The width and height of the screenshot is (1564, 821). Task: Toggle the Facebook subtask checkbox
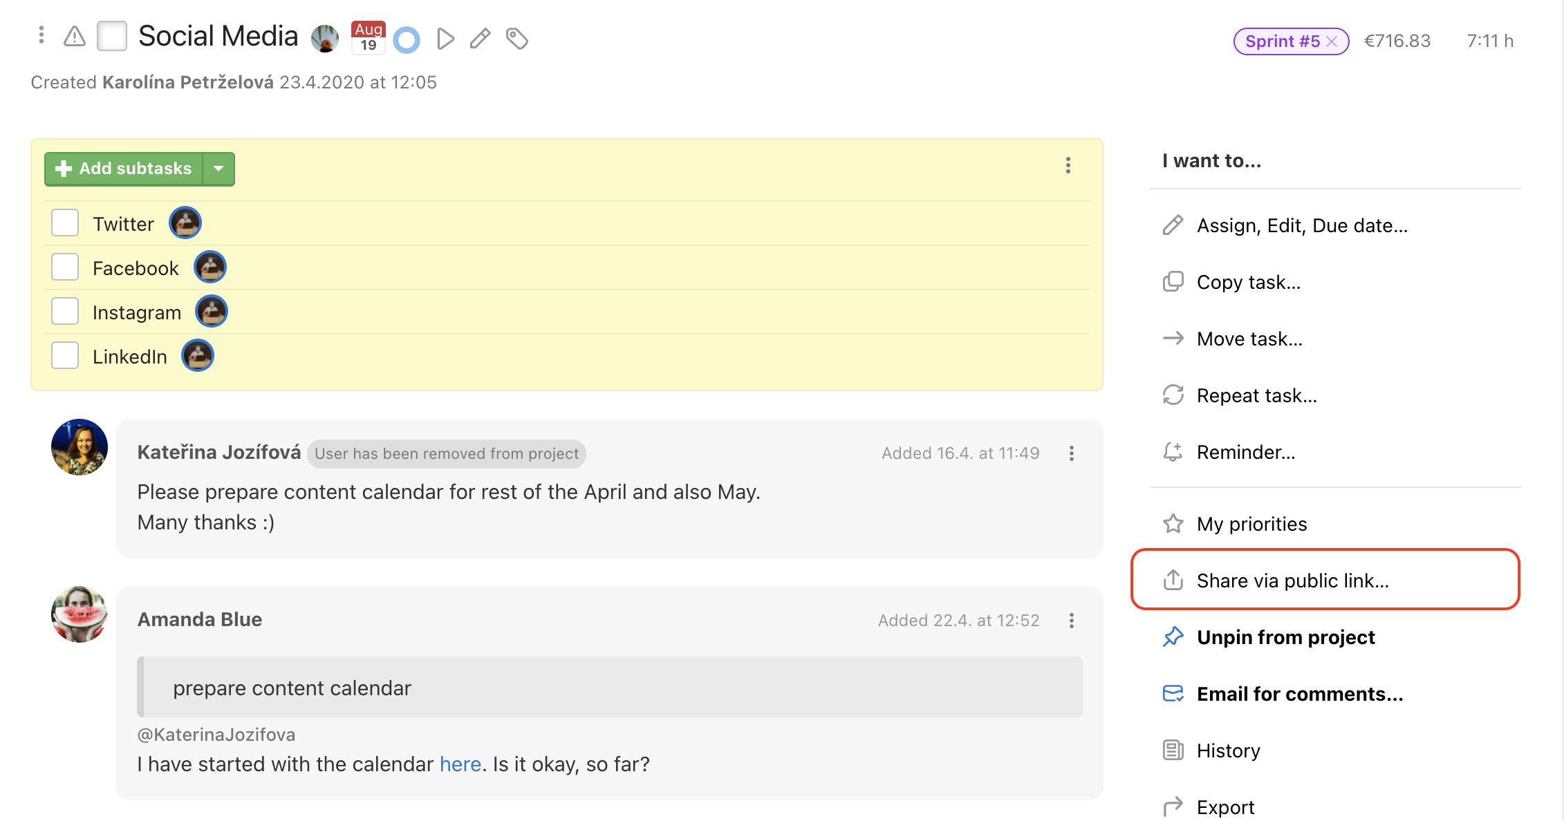65,268
